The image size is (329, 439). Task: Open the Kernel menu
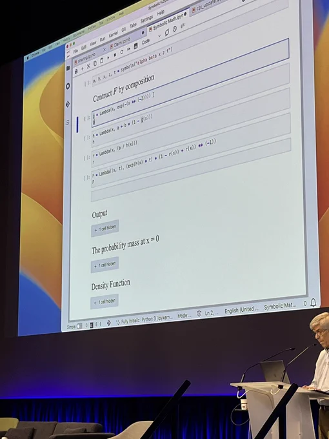pyautogui.click(x=114, y=35)
